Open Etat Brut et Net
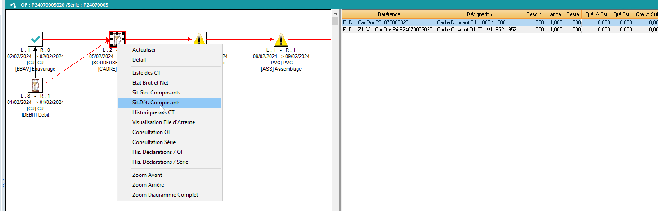This screenshot has width=658, height=211. point(150,83)
